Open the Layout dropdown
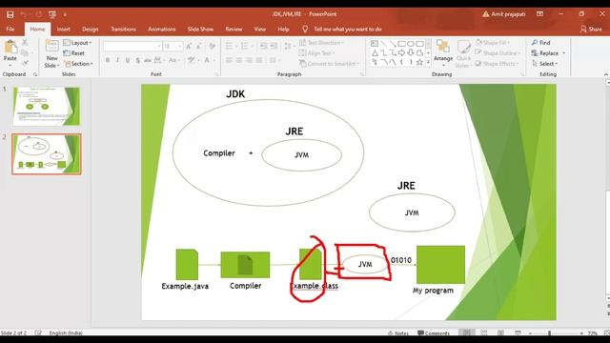The image size is (610, 343). click(x=77, y=42)
